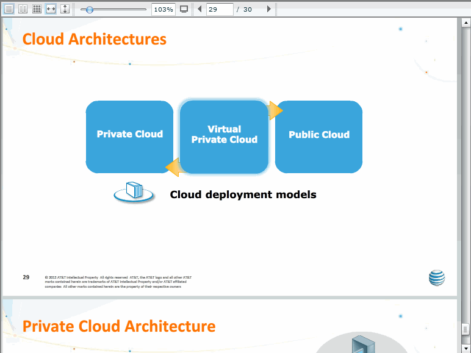The width and height of the screenshot is (471, 353).
Task: Click the "Private Cloud Architecture" heading
Action: (119, 326)
